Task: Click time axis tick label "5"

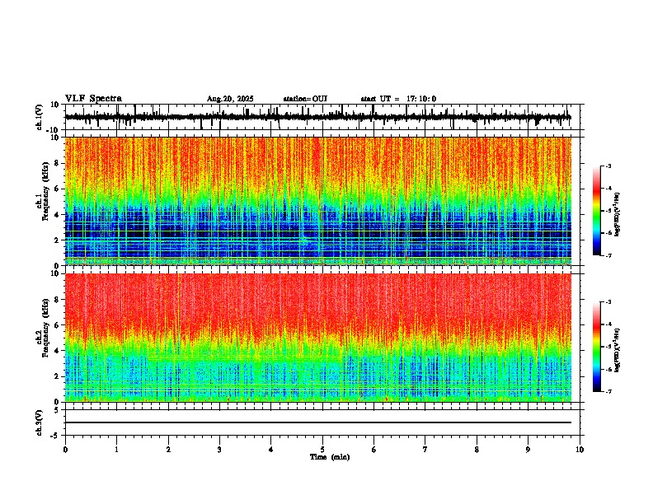Action: pyautogui.click(x=322, y=450)
